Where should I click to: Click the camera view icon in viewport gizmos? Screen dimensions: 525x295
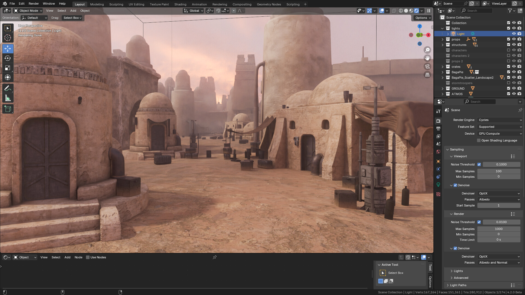[x=427, y=66]
